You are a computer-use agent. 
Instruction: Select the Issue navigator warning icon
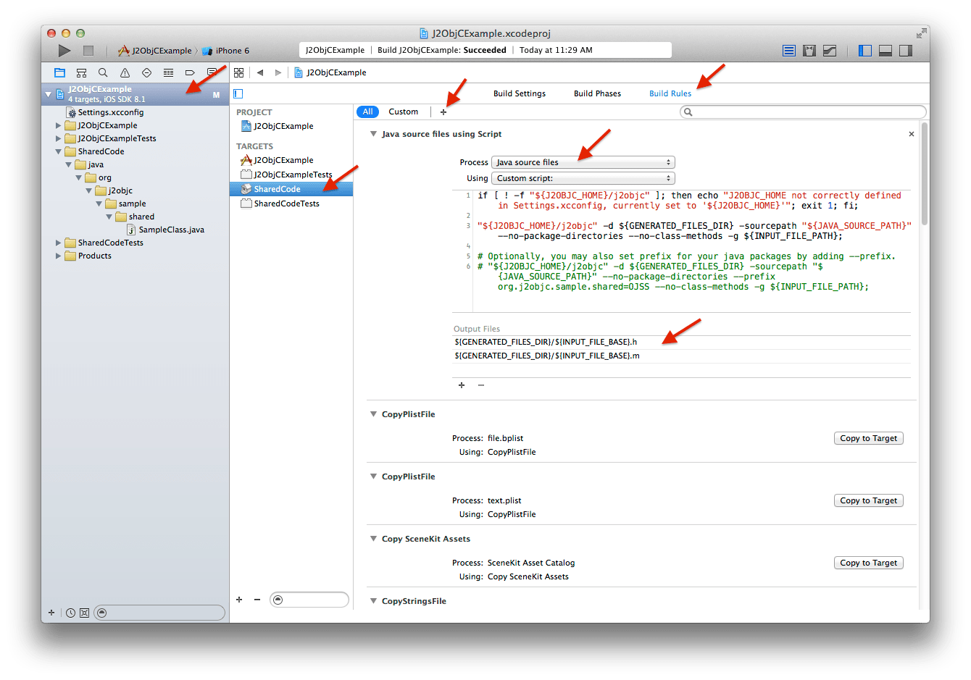[x=123, y=72]
